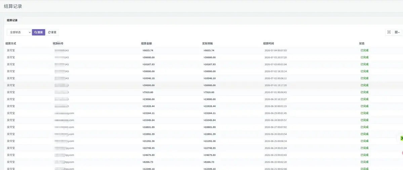Click 已完成 status in 2026-07-04 row
This screenshot has height=170, width=403.
(364, 50)
